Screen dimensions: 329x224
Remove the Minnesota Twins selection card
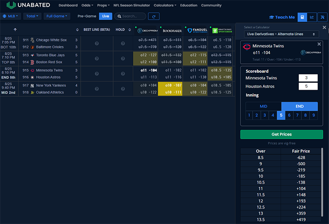[x=319, y=44]
